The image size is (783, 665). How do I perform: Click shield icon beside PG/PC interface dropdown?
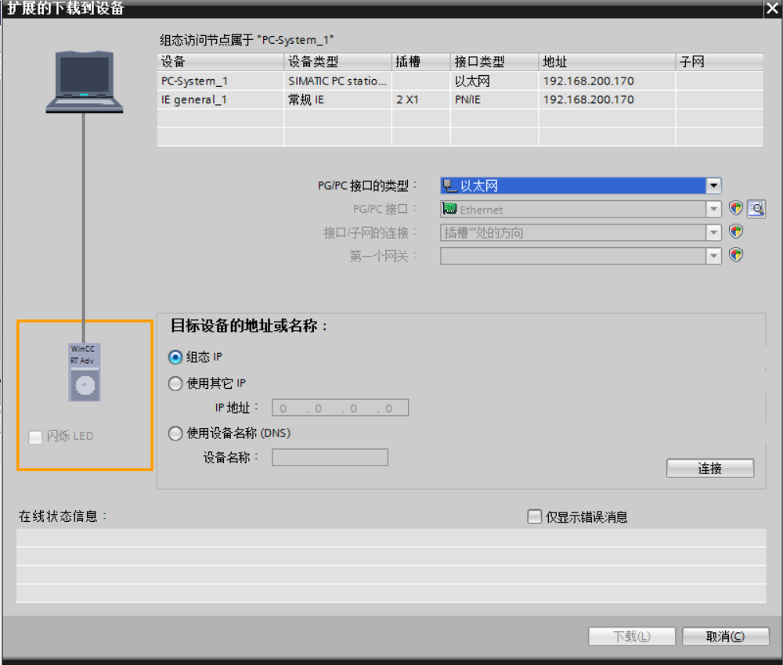click(735, 209)
